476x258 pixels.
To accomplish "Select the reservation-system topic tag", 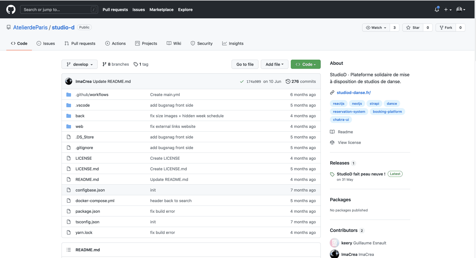I will [349, 112].
